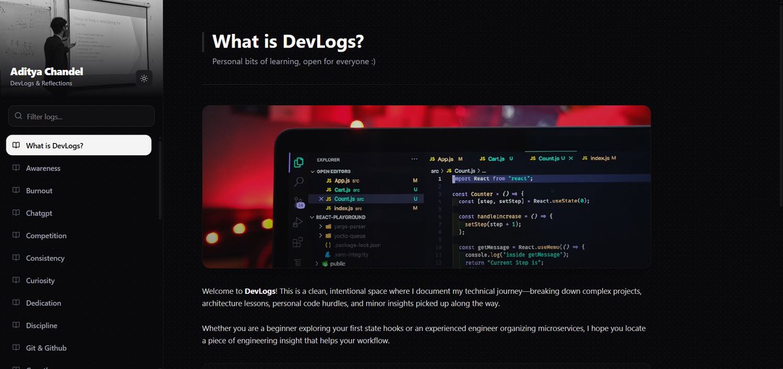
Task: Open the Burnout log
Action: pyautogui.click(x=79, y=191)
